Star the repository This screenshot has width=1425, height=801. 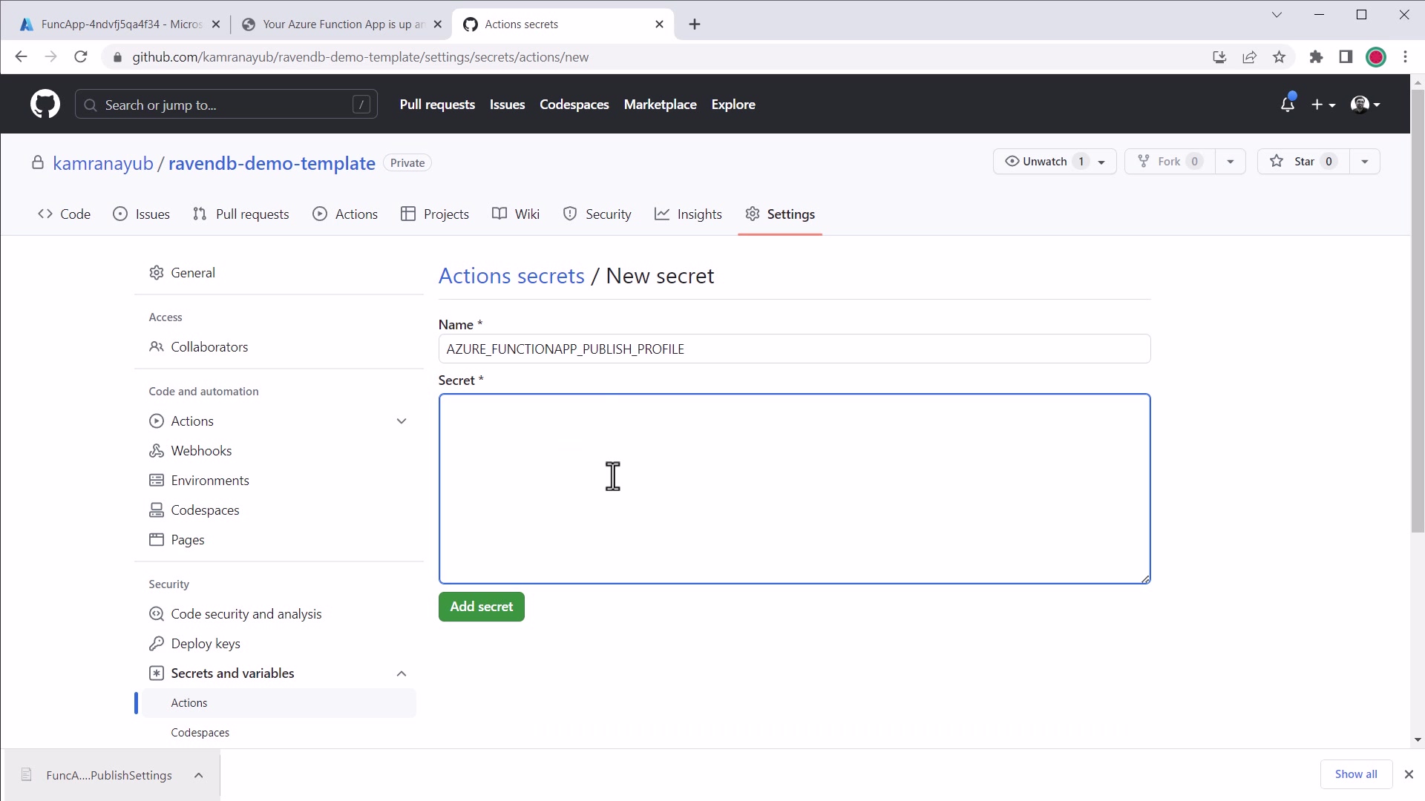coord(1303,162)
